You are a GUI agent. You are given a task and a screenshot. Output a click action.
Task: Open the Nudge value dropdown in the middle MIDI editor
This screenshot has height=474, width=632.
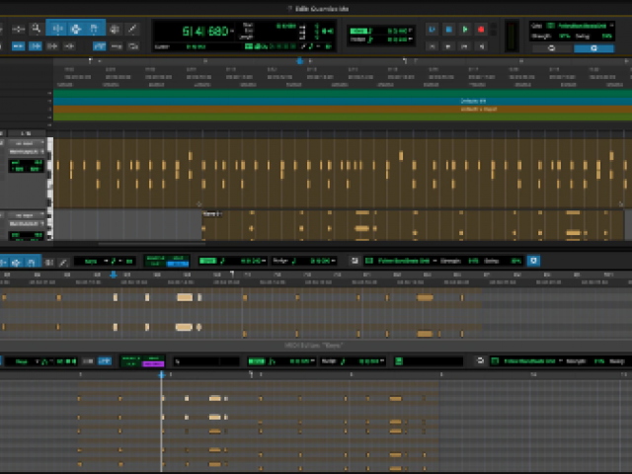334,261
